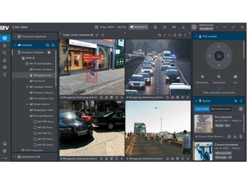Bookmark the current view from header toolbar
The image size is (247, 185).
click(x=175, y=35)
